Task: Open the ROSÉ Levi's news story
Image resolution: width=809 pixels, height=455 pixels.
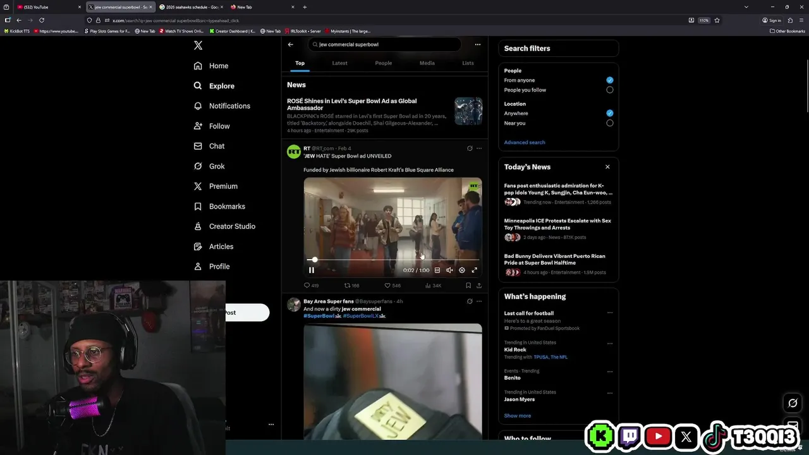Action: coord(367,105)
